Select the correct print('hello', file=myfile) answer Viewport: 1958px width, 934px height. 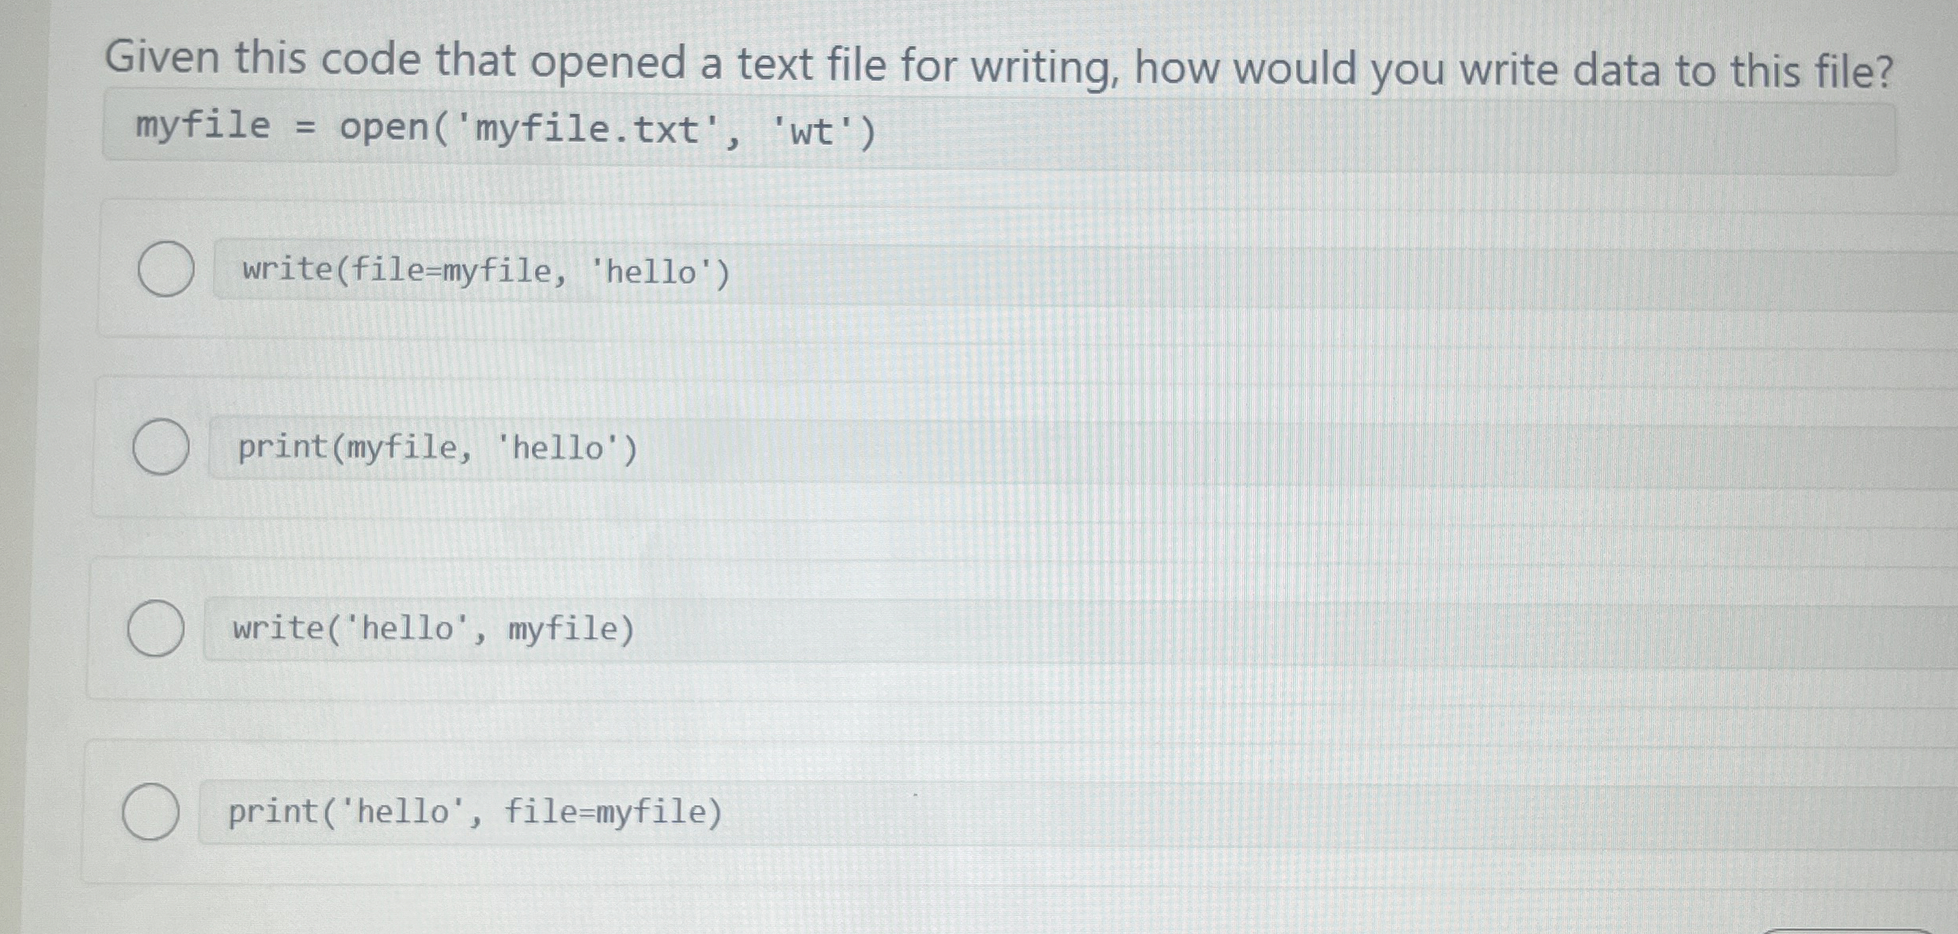(472, 811)
